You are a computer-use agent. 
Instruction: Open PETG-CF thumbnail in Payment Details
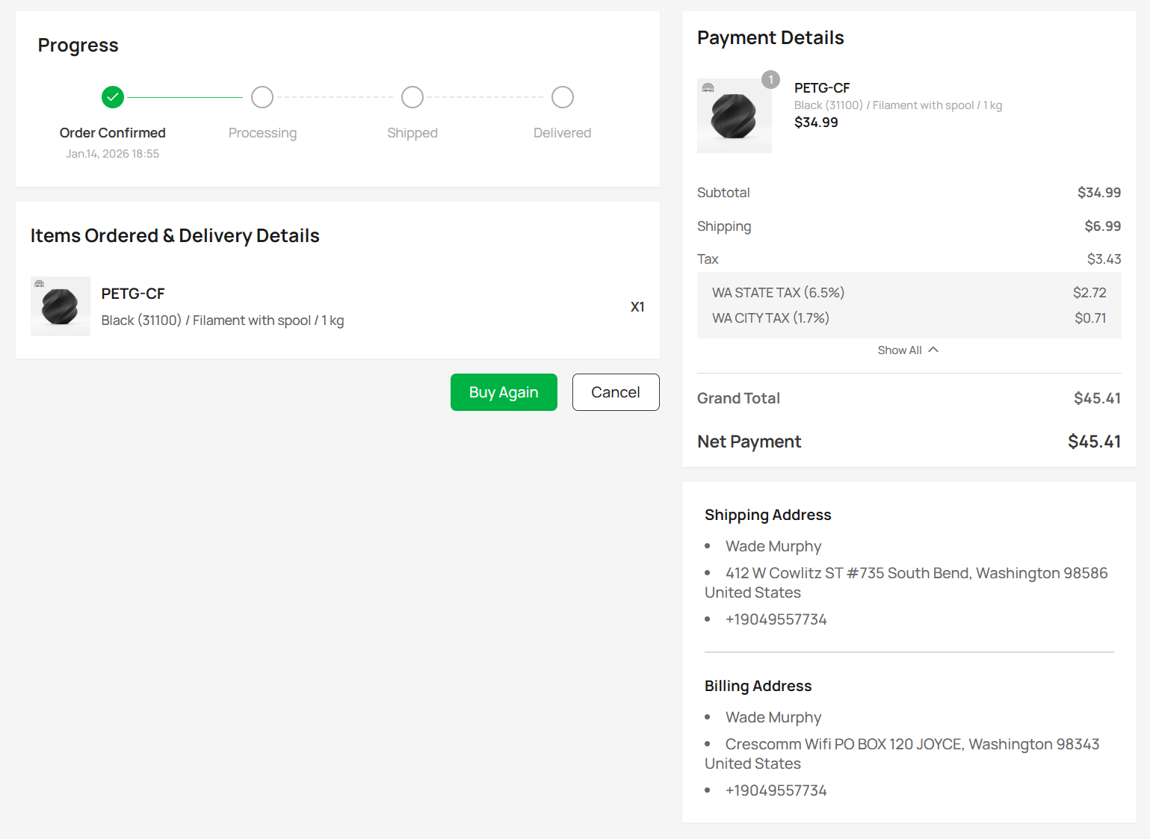tap(734, 117)
